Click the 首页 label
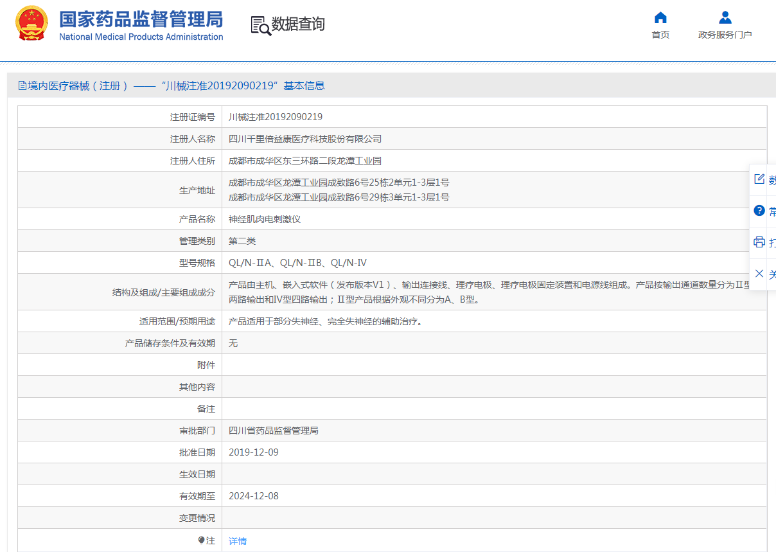The width and height of the screenshot is (776, 552). pos(660,35)
